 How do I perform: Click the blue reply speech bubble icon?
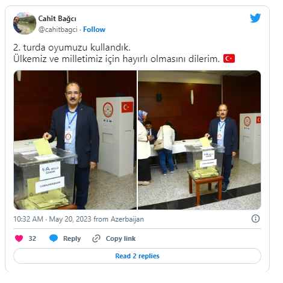pyautogui.click(x=54, y=238)
